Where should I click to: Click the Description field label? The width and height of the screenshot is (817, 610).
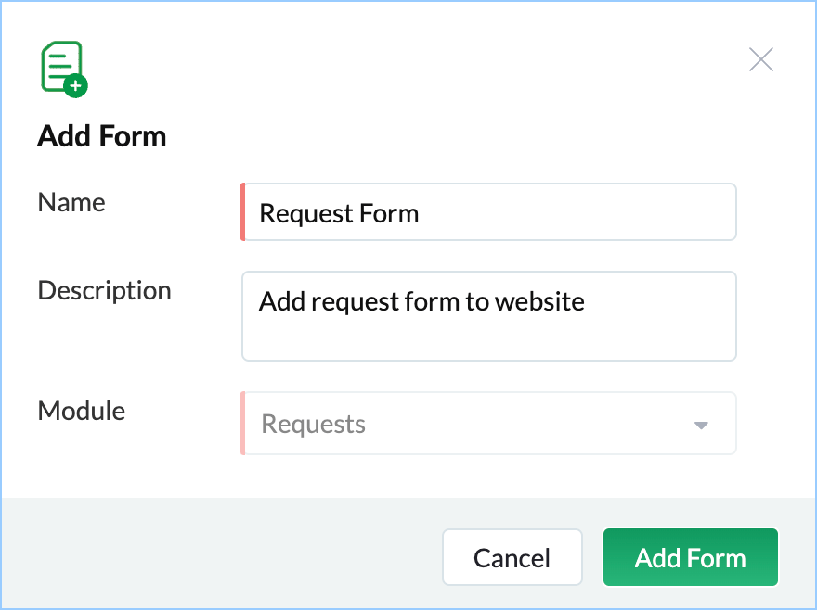pyautogui.click(x=104, y=290)
